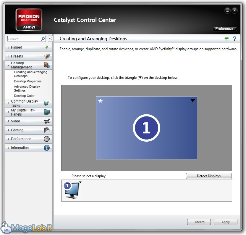Open the Information category label

pos(20,148)
